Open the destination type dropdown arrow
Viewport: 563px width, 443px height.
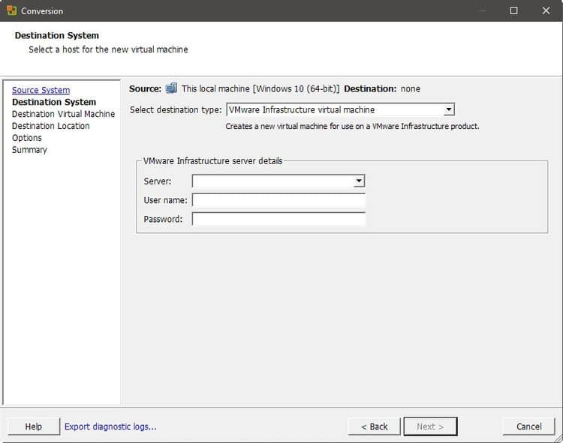(448, 109)
